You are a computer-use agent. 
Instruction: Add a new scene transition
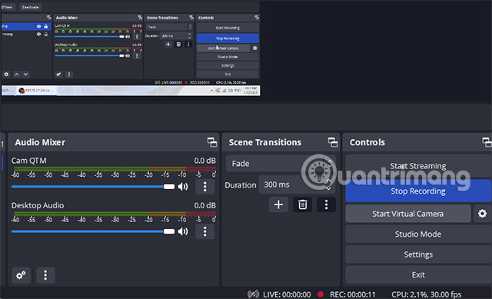pos(278,204)
